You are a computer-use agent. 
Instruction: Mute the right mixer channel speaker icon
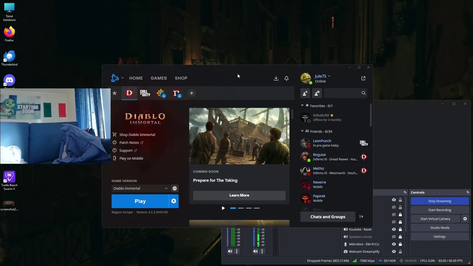coord(255,251)
